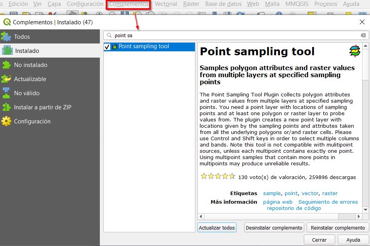Click the plugin search input field
The image size is (370, 246).
235,35
